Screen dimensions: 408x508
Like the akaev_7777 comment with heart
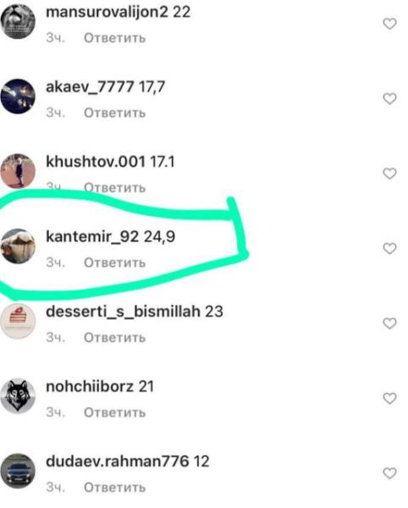pyautogui.click(x=389, y=98)
